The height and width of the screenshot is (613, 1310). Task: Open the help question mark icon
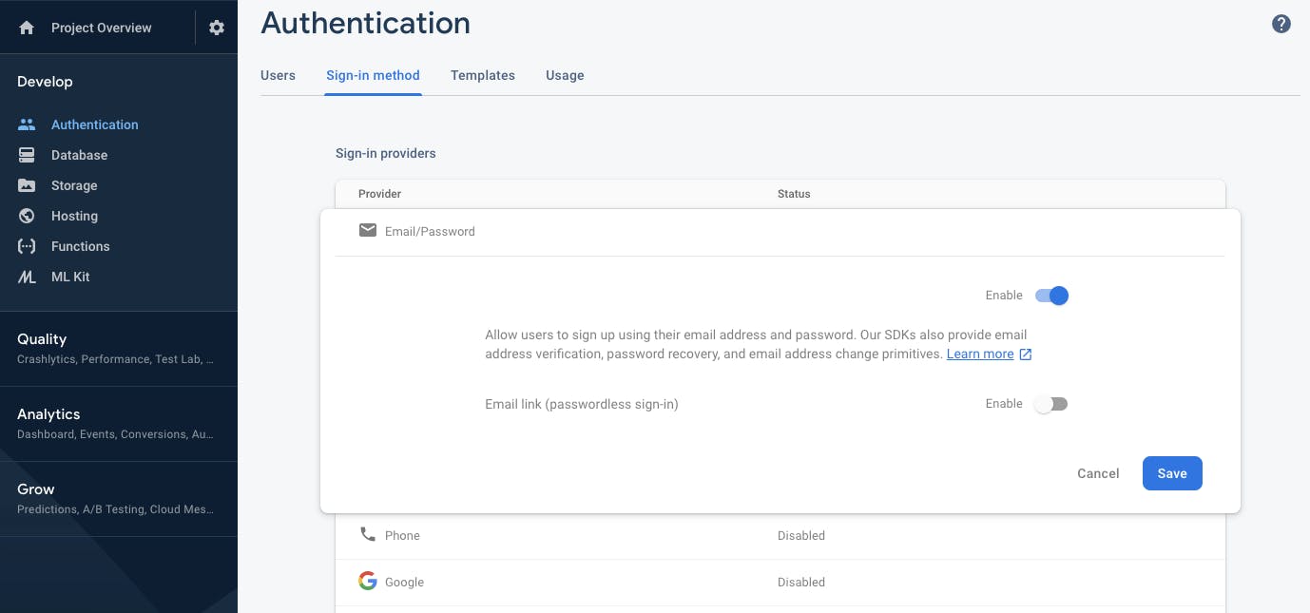pyautogui.click(x=1281, y=25)
